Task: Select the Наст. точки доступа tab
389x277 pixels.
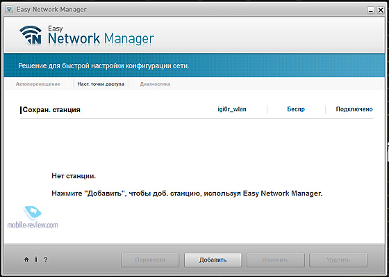Action: click(x=101, y=84)
